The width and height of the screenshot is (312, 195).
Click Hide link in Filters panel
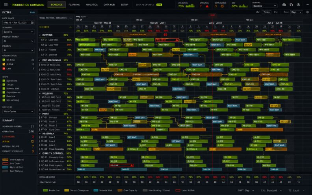tap(32, 12)
